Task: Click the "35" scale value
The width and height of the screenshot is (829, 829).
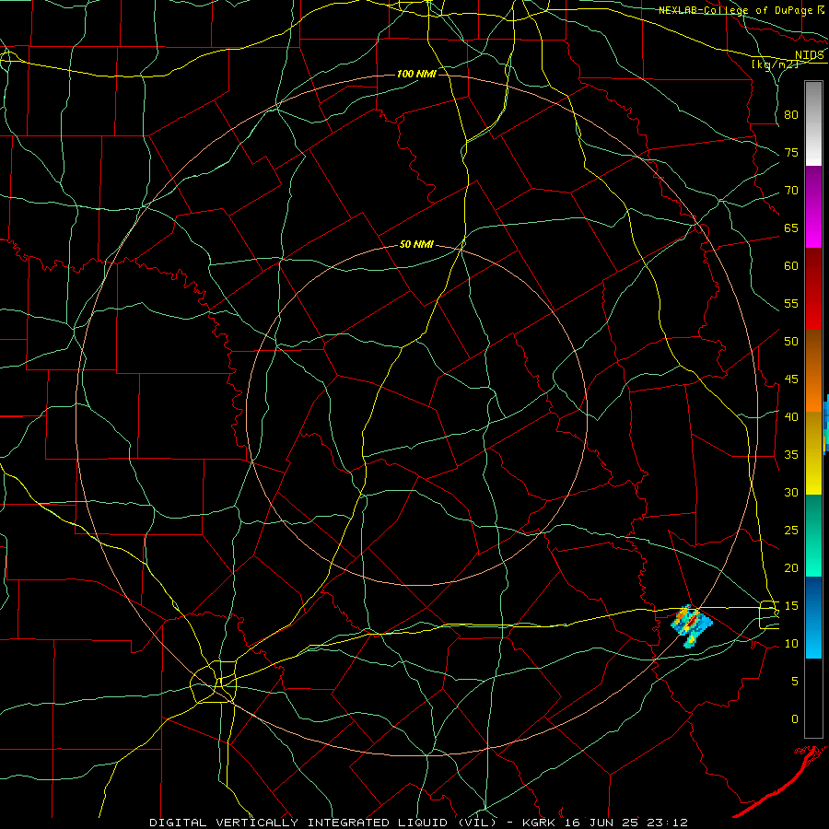Action: tap(791, 455)
